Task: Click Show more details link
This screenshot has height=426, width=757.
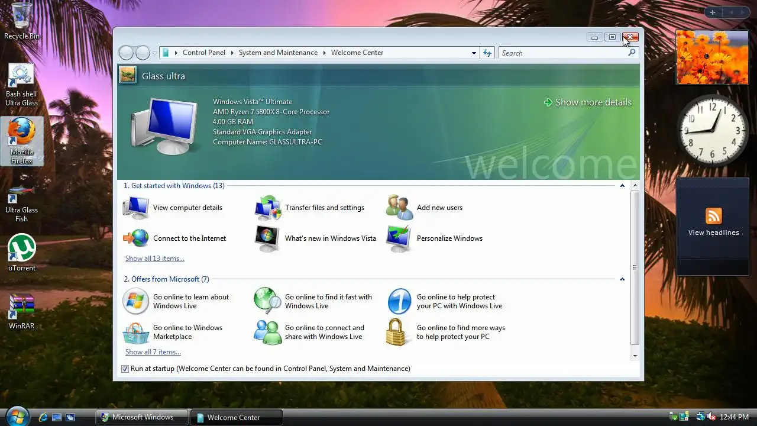Action: [x=587, y=102]
